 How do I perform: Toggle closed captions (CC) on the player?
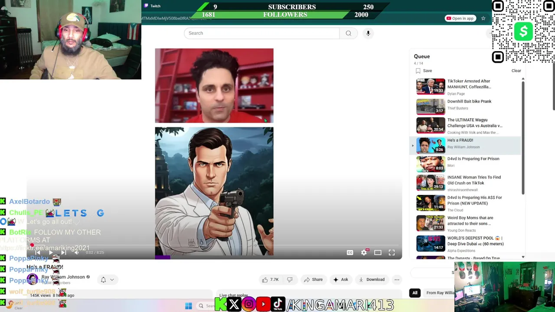click(x=350, y=253)
